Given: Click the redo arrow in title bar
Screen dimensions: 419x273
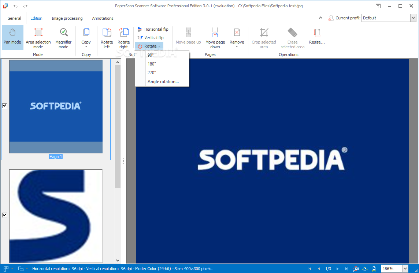Looking at the screenshot, I should click(x=25, y=6).
